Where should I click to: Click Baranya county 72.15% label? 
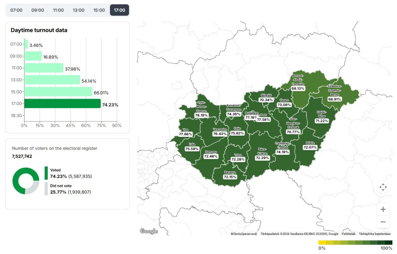(230, 177)
